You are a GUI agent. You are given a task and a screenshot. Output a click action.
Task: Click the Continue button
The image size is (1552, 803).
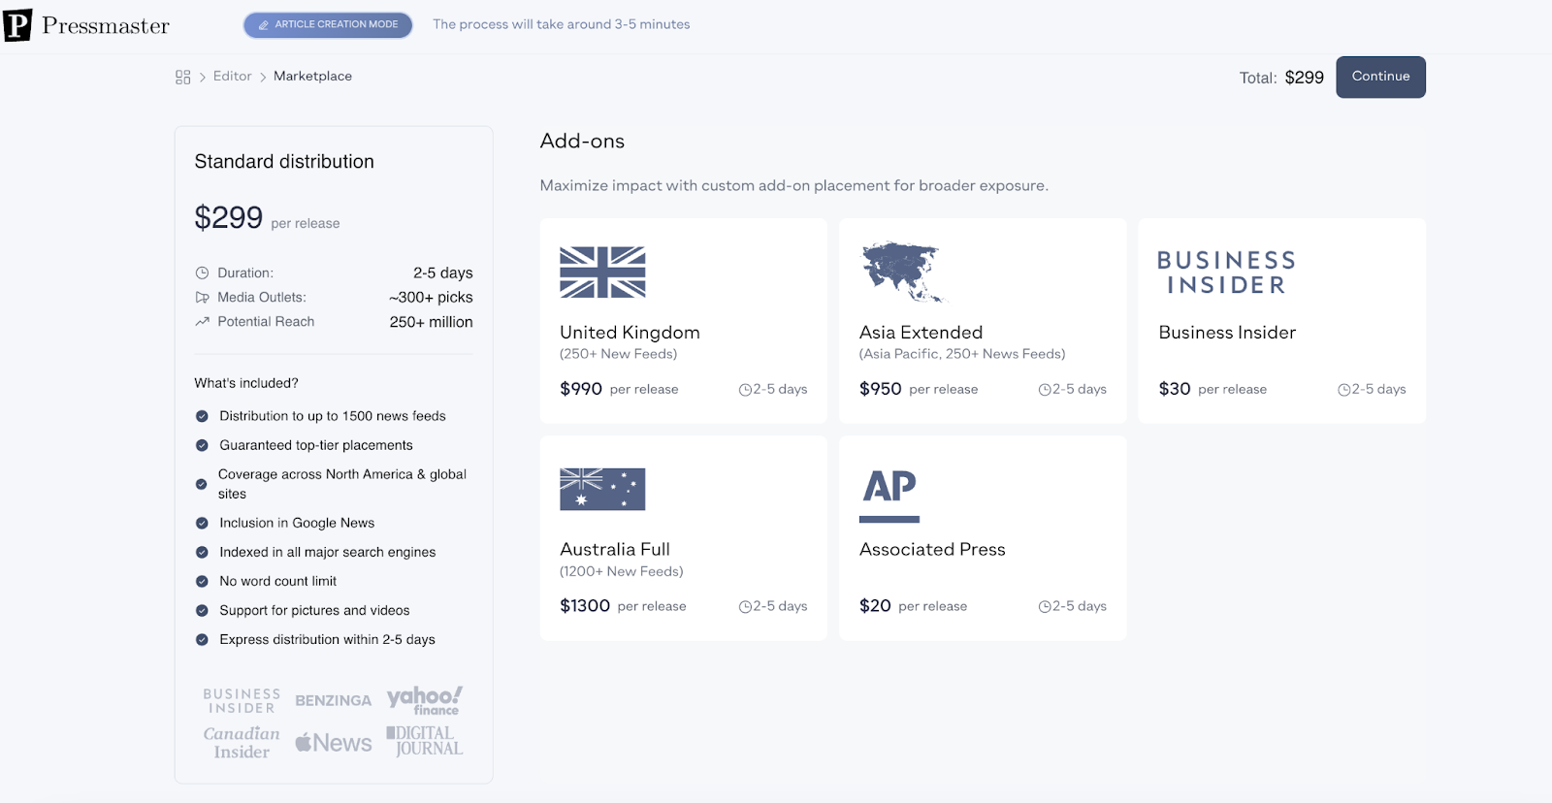pyautogui.click(x=1380, y=77)
